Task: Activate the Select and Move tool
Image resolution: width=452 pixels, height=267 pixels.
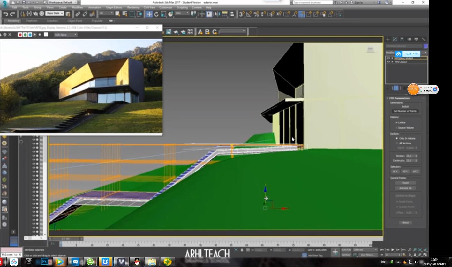Action: click(149, 14)
